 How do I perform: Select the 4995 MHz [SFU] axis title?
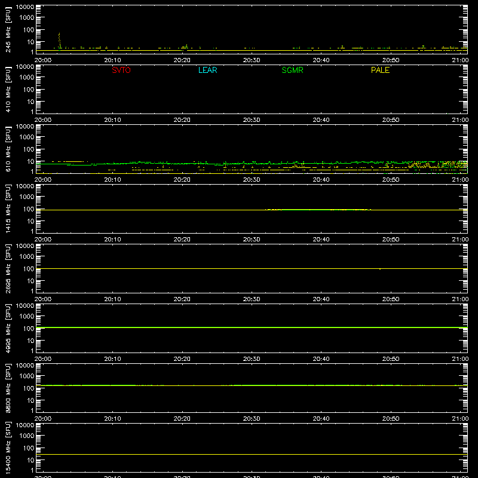8,328
